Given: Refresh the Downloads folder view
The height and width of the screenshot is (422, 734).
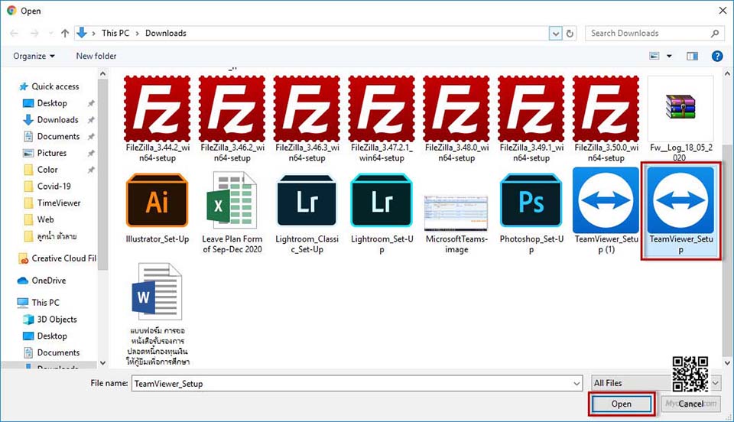Looking at the screenshot, I should pyautogui.click(x=570, y=34).
